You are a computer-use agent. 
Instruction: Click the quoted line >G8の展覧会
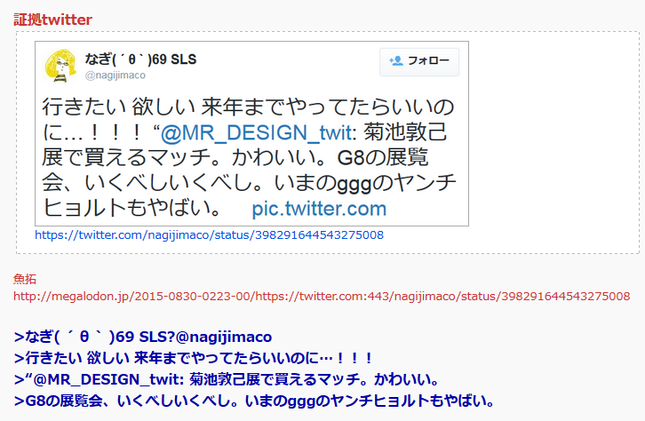point(254,401)
